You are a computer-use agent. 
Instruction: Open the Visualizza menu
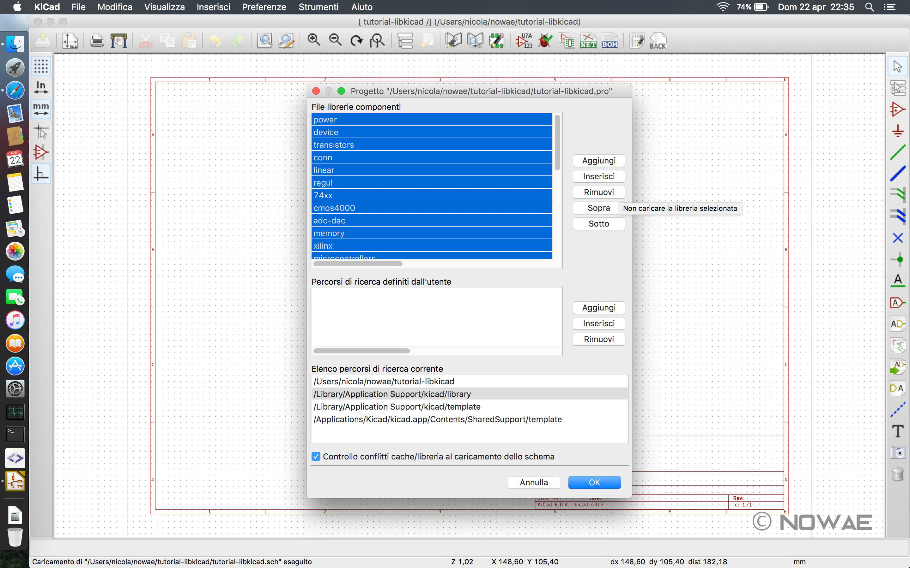click(164, 7)
